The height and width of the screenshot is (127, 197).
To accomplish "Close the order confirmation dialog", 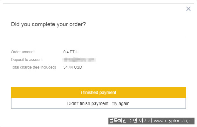I will 188,9.
